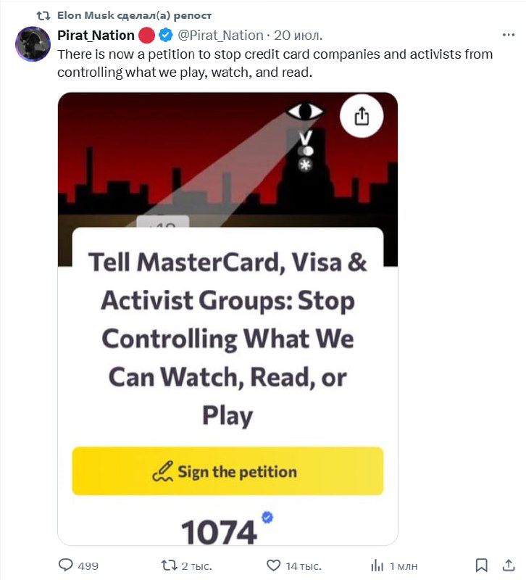Click the Pirat_Nation display name
The width and height of the screenshot is (526, 580).
(x=96, y=35)
